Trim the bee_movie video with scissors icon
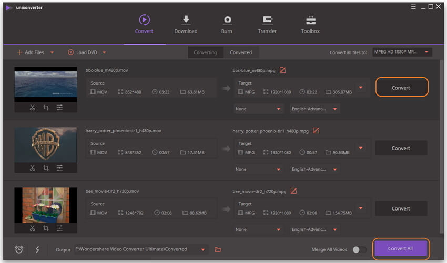Viewport: 447px width, 263px height. click(32, 228)
